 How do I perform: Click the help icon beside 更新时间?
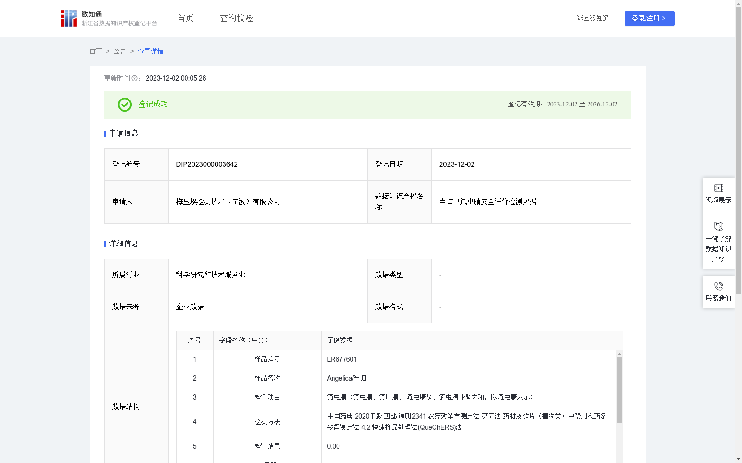134,79
